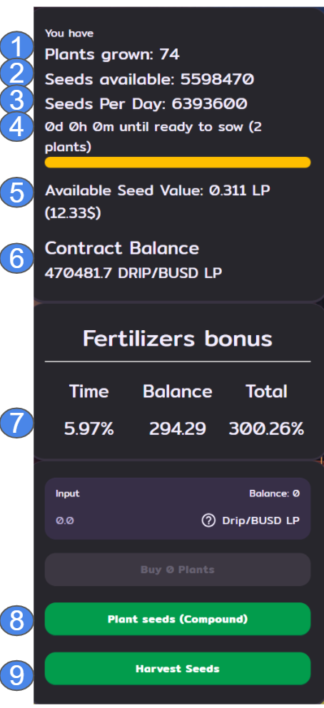This screenshot has height=708, width=324.
Task: Click Plant seeds (Compound) button
Action: [178, 619]
